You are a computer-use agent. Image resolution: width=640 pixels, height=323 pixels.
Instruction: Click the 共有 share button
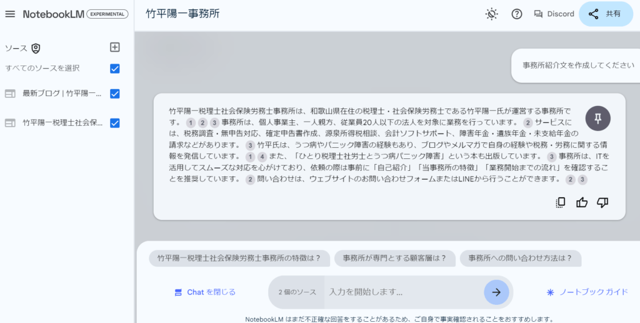[x=606, y=14]
